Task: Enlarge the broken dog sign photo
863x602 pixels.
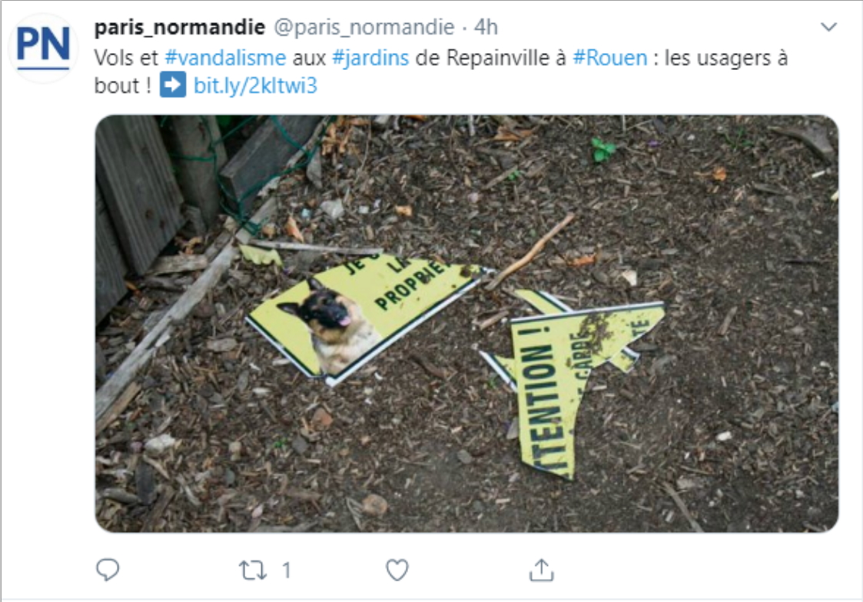Action: coord(466,324)
